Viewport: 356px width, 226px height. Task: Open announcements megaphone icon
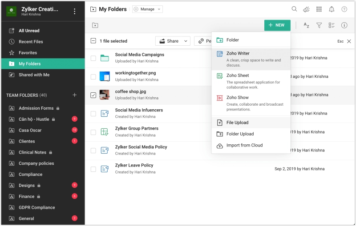306,9
